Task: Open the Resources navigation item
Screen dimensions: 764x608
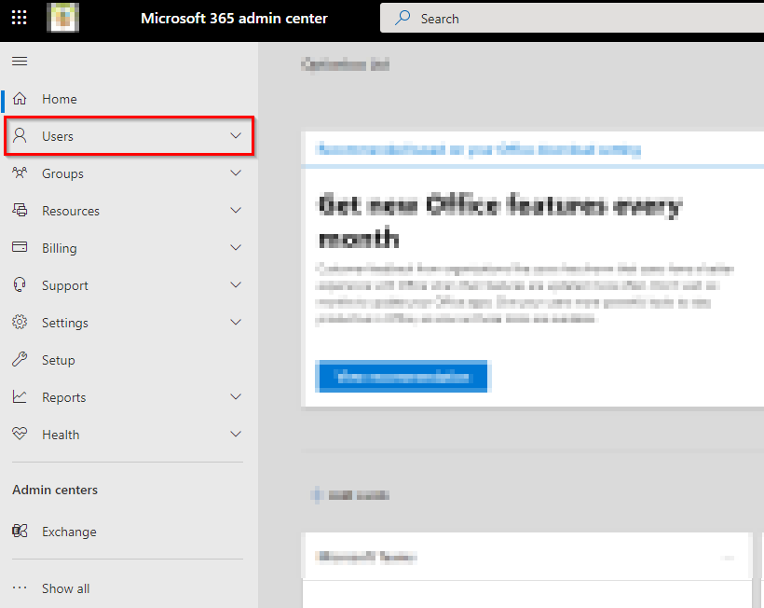Action: pos(130,211)
